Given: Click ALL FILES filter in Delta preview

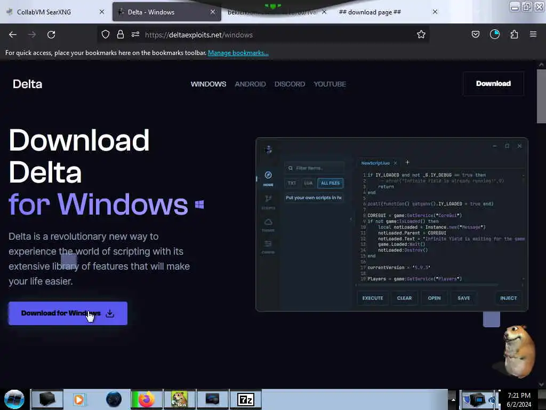Looking at the screenshot, I should click(x=330, y=183).
